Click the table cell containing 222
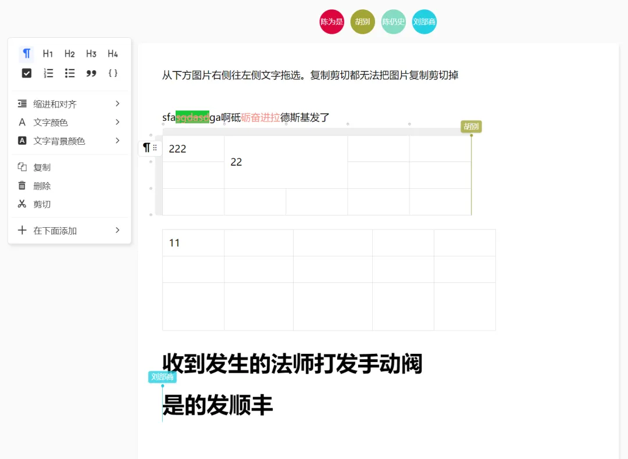The image size is (628, 459). pyautogui.click(x=194, y=149)
